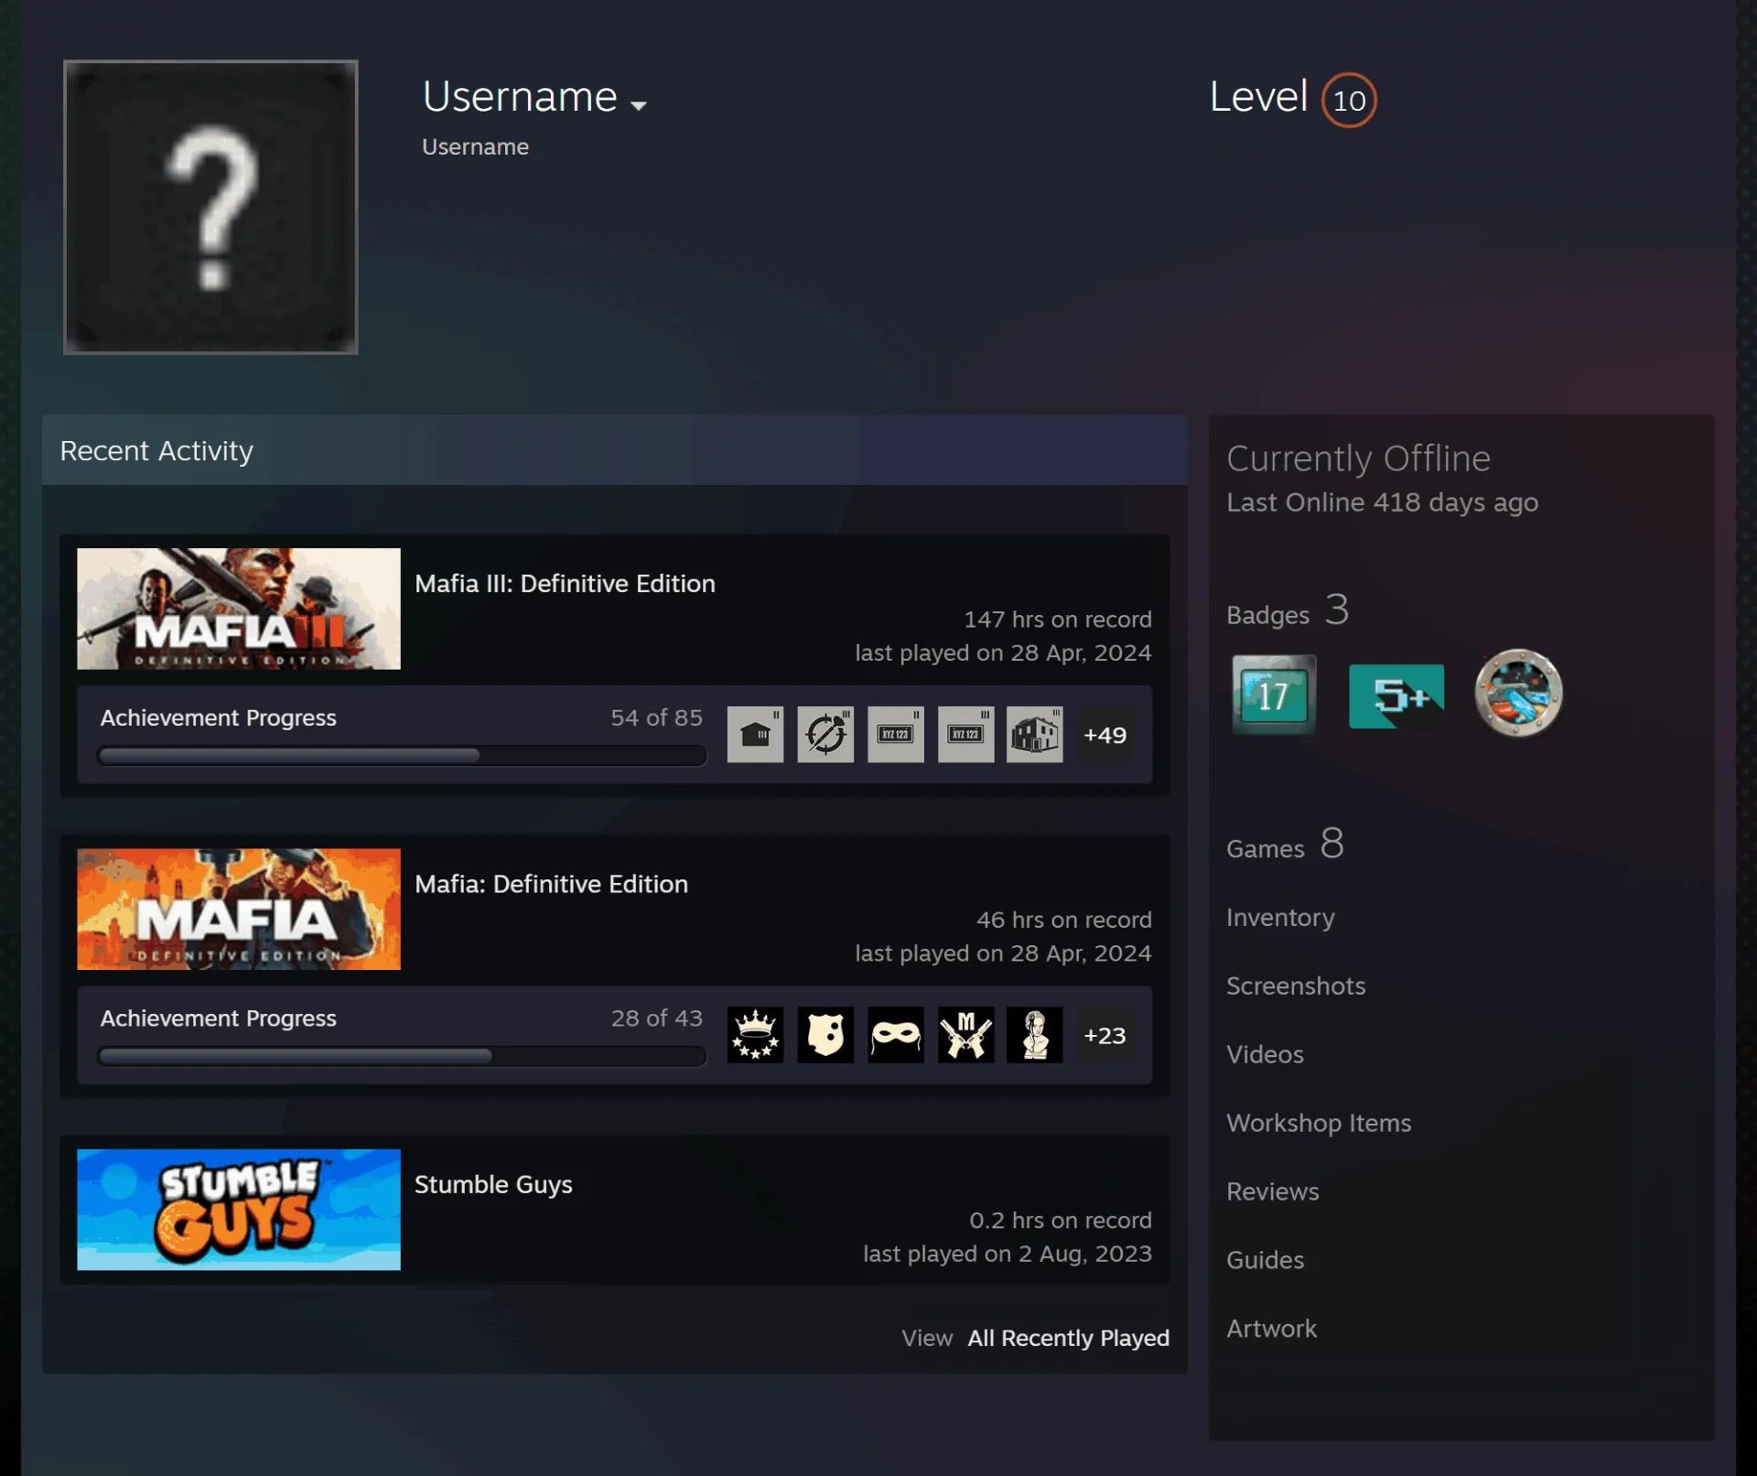The height and width of the screenshot is (1476, 1757).
Task: Open the Stumble Guys game title
Action: pyautogui.click(x=493, y=1184)
